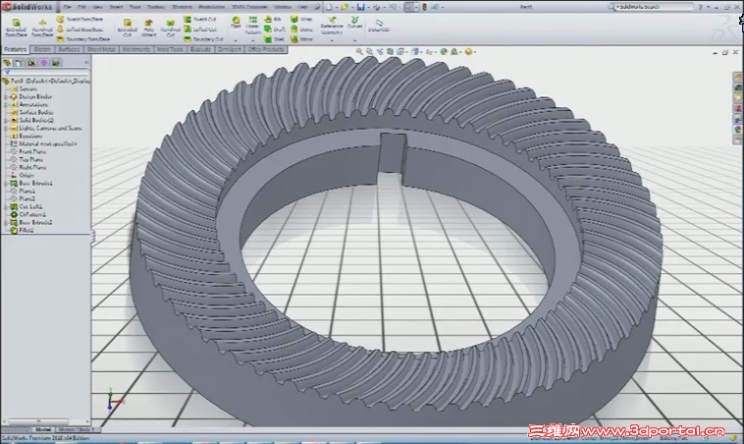Switch to the Weldments tab
This screenshot has width=744, height=444.
tap(135, 49)
